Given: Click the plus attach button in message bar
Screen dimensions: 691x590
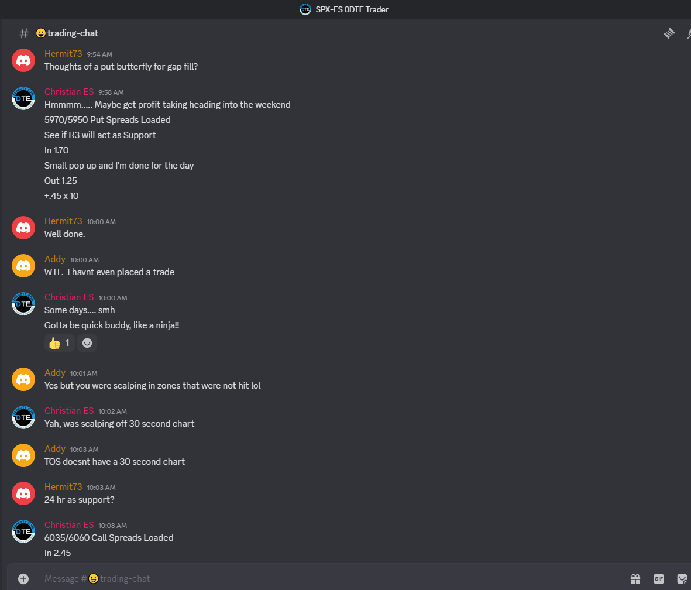Looking at the screenshot, I should pyautogui.click(x=23, y=578).
